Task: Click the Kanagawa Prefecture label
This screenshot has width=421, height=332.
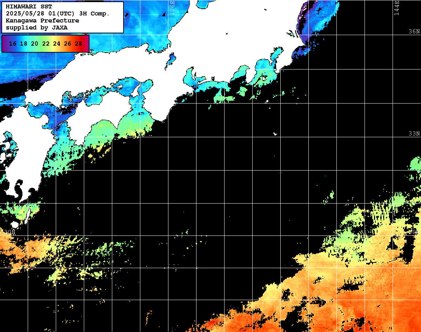Action: 42,21
